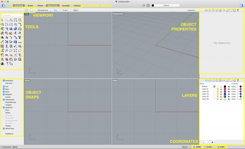The height and width of the screenshot is (149, 245).
Task: Toggle the right sidebar panel icon
Action: [x=241, y=5]
